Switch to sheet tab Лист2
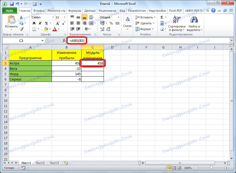The image size is (236, 173). tap(40, 163)
